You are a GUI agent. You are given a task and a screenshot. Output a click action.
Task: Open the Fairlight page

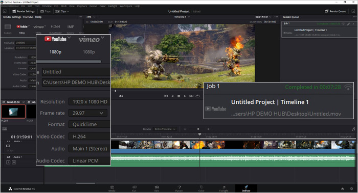point(224,189)
